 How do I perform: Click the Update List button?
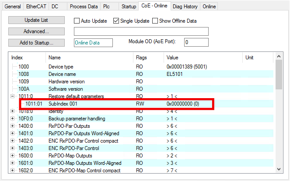point(37,20)
